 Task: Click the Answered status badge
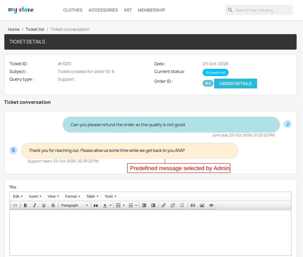click(x=215, y=72)
